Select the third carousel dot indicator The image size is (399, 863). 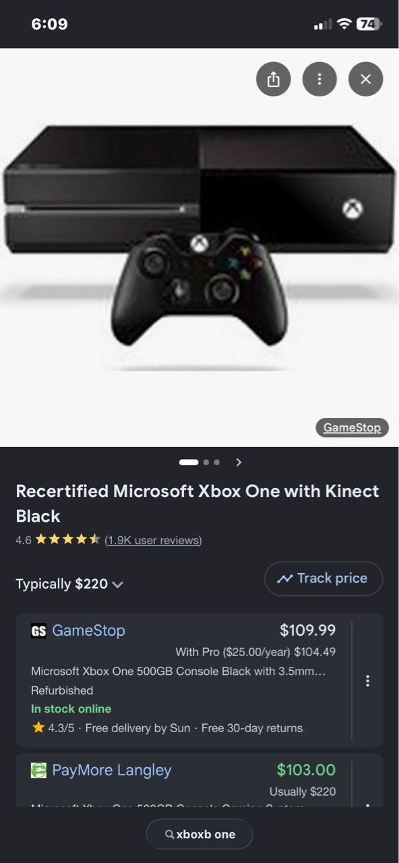[216, 463]
